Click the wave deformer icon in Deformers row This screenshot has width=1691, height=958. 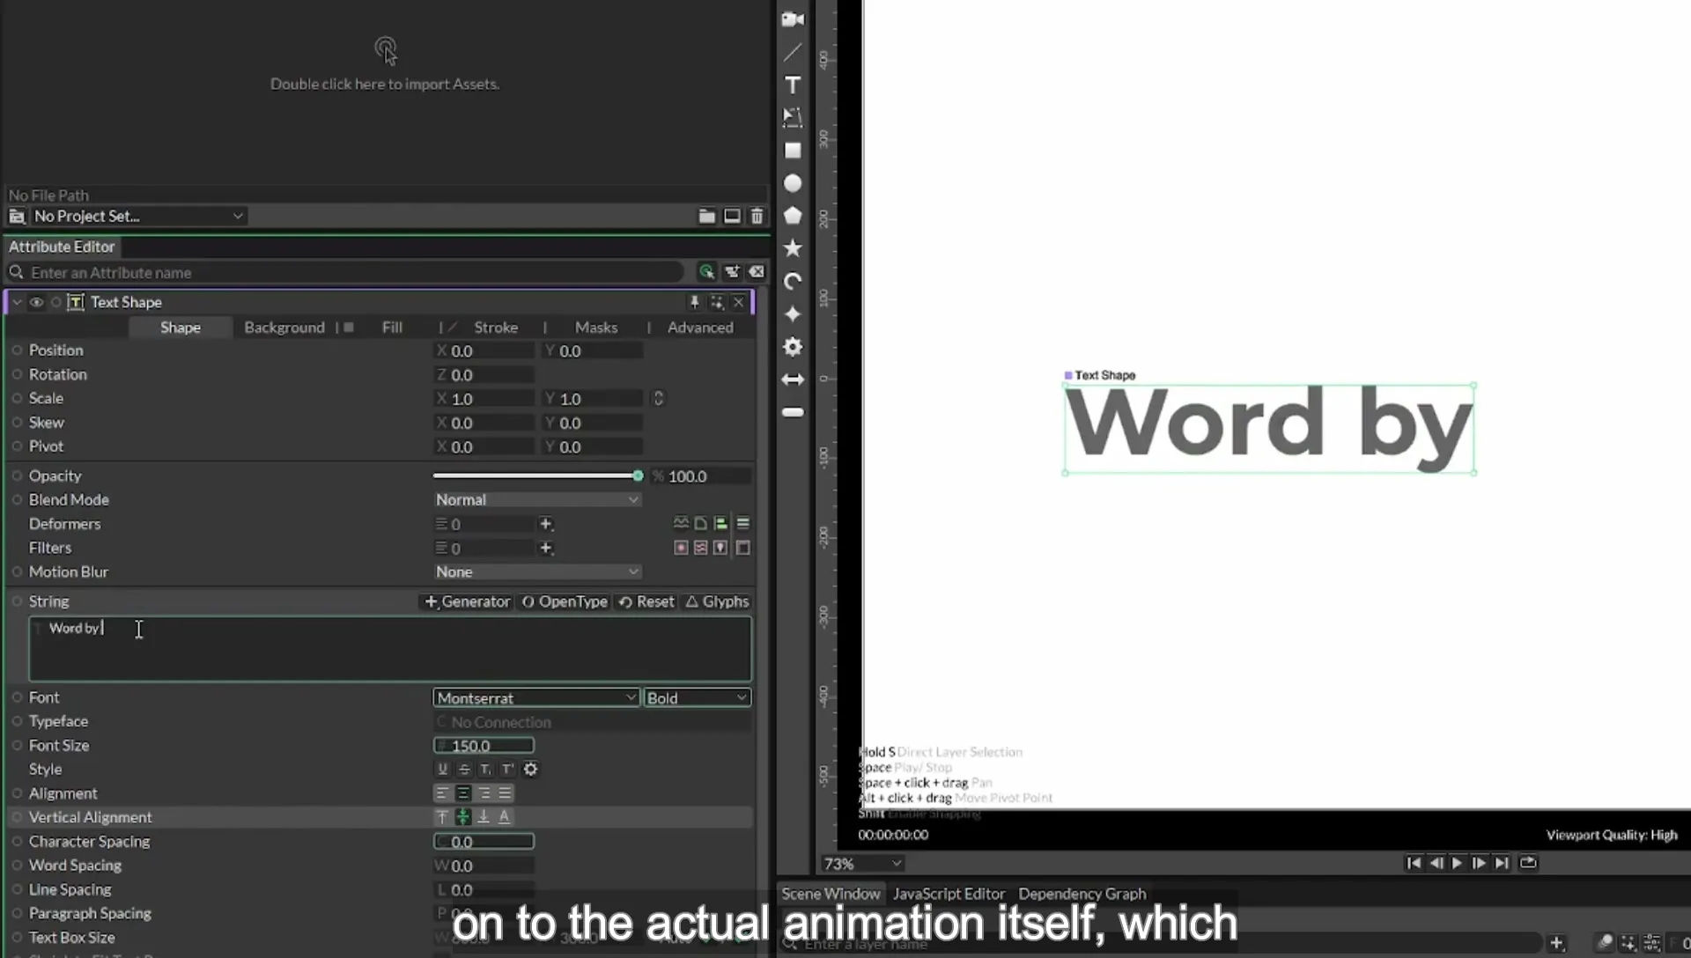tap(681, 523)
